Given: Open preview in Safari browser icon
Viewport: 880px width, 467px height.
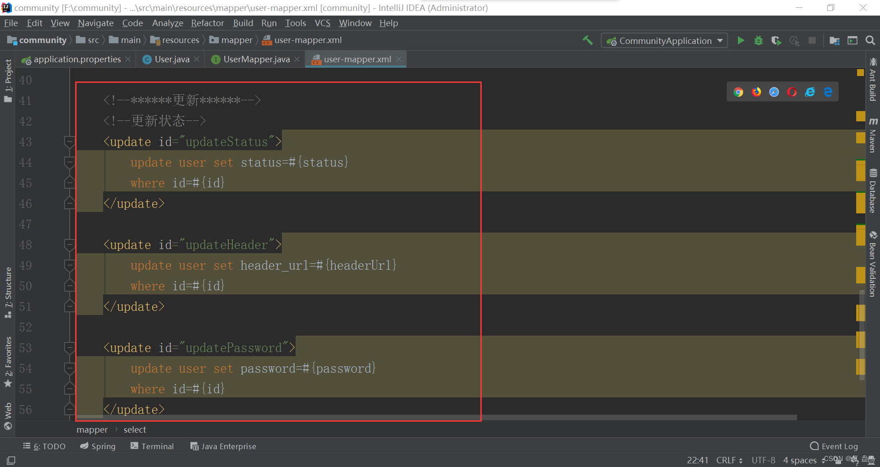Looking at the screenshot, I should pyautogui.click(x=774, y=92).
